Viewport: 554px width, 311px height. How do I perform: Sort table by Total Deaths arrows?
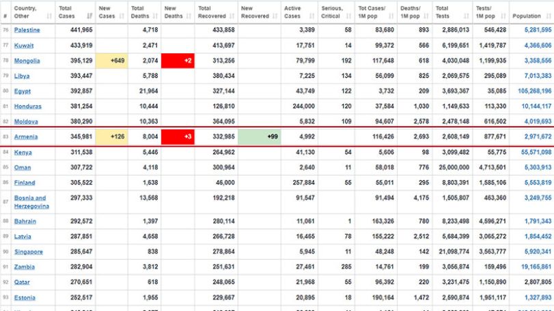(155, 16)
